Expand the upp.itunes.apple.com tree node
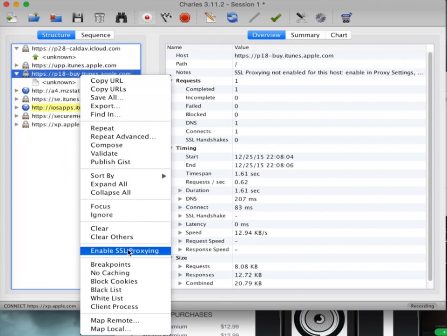447x336 pixels. point(17,66)
